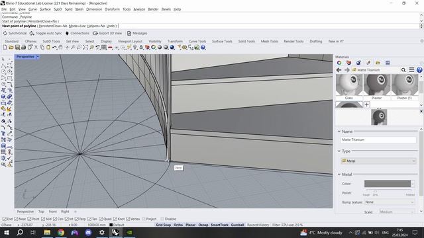Click the material Name input field
The image size is (424, 238).
point(378,139)
